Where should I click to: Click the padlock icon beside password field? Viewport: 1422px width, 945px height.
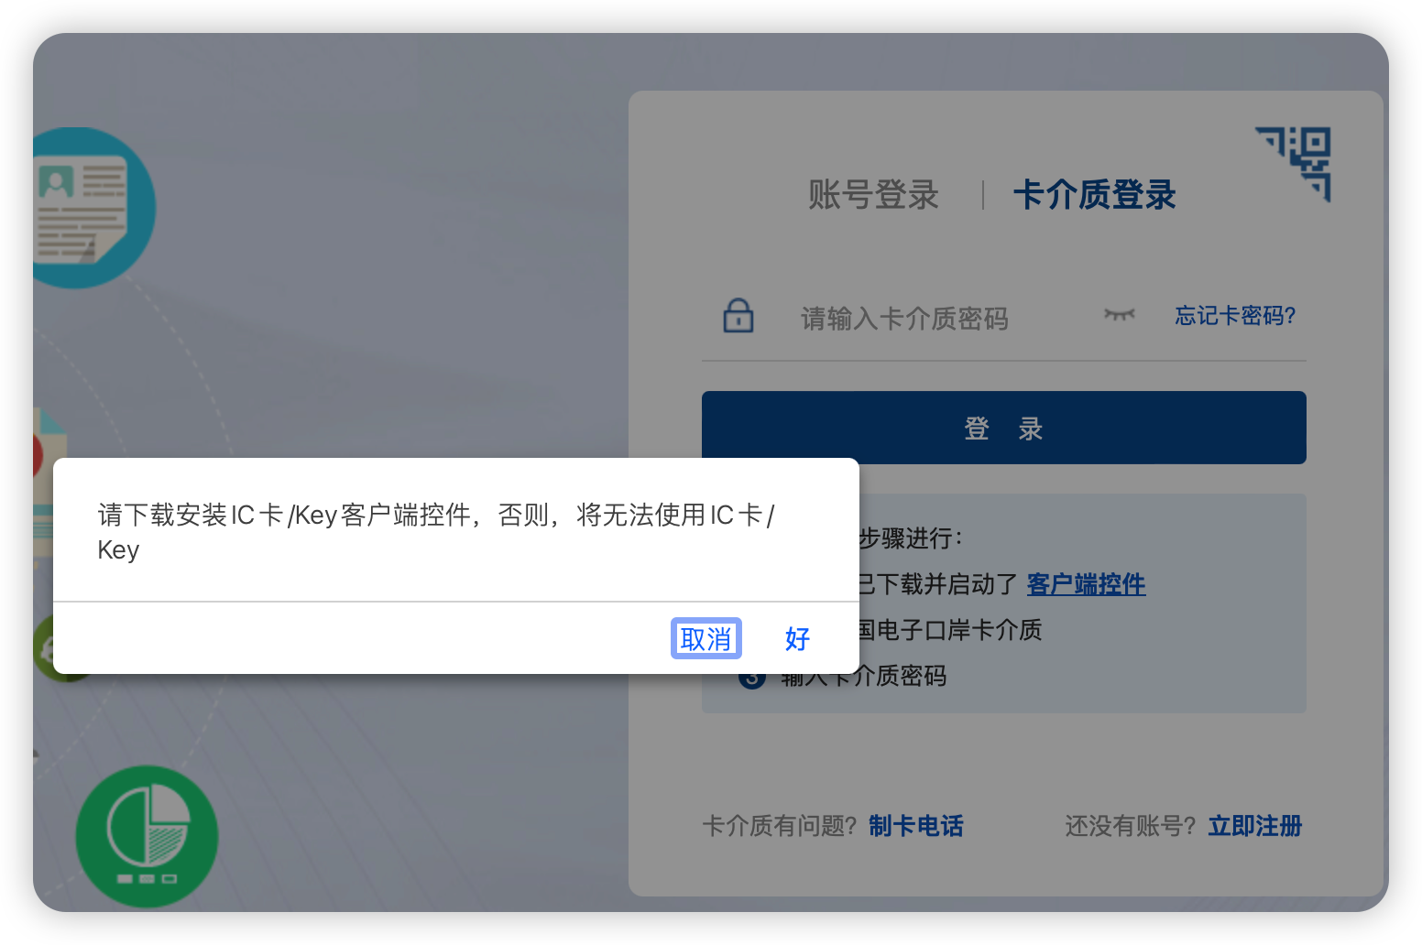(x=738, y=316)
